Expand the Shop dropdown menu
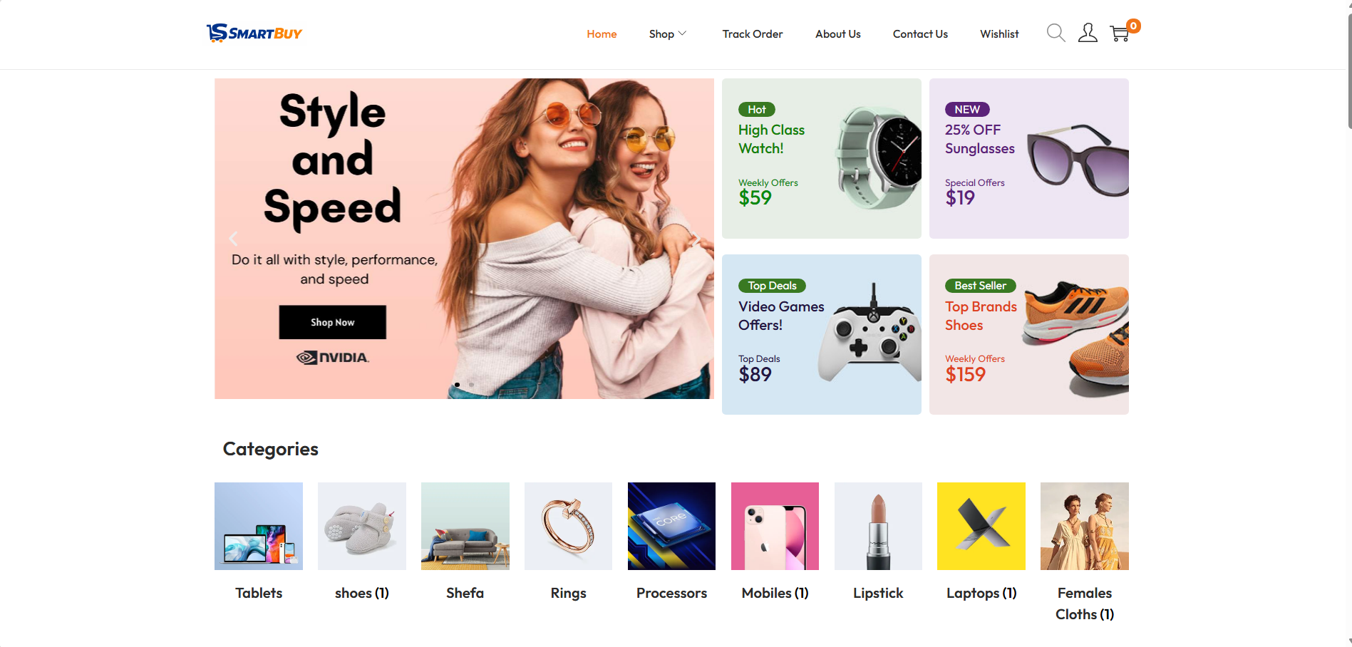The width and height of the screenshot is (1352, 647). click(668, 33)
